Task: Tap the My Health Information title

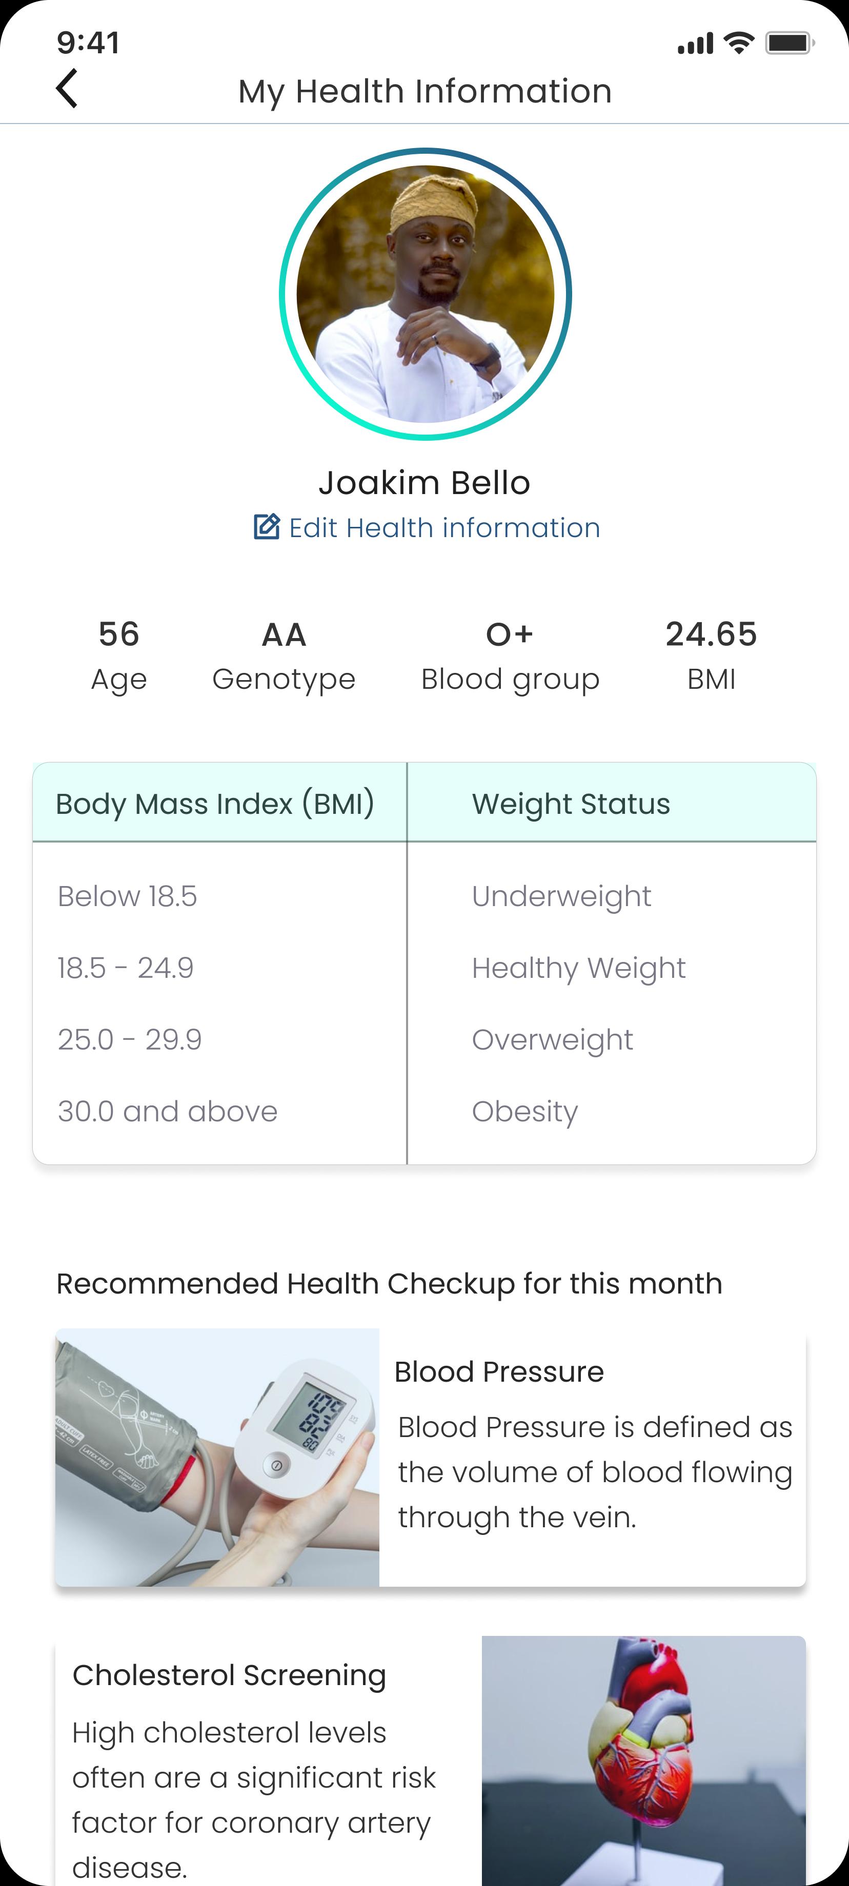Action: pos(425,92)
